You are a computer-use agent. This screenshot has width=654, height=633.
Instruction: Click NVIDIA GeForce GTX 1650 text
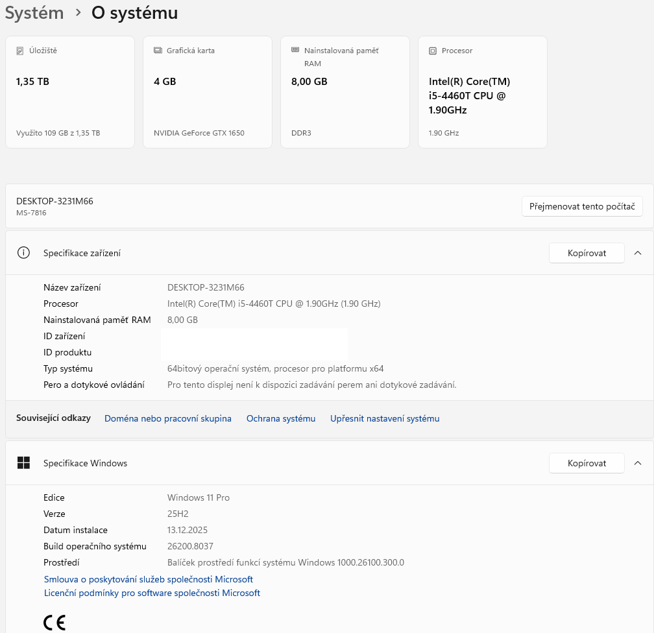(199, 133)
